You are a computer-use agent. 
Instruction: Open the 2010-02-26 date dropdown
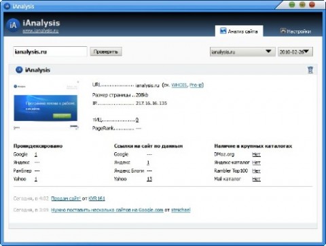(295, 52)
